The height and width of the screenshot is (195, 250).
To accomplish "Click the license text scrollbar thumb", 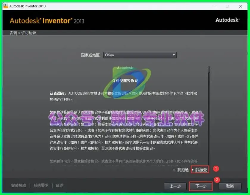I will (209, 70).
